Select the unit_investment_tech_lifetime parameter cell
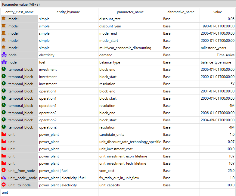236x196 pixels. 130,163
